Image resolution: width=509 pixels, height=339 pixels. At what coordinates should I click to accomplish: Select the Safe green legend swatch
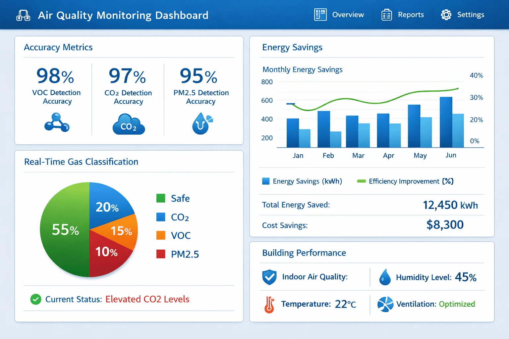point(161,198)
